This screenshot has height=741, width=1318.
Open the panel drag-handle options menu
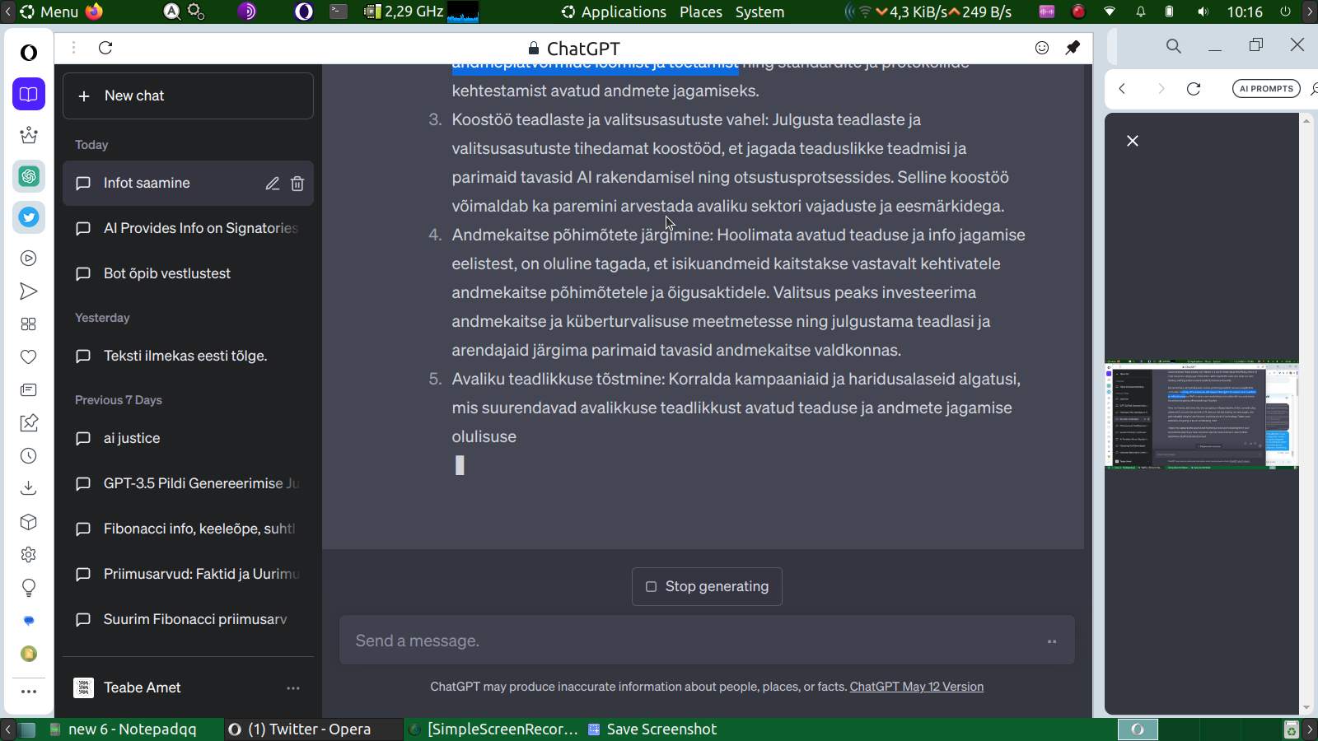pos(73,48)
